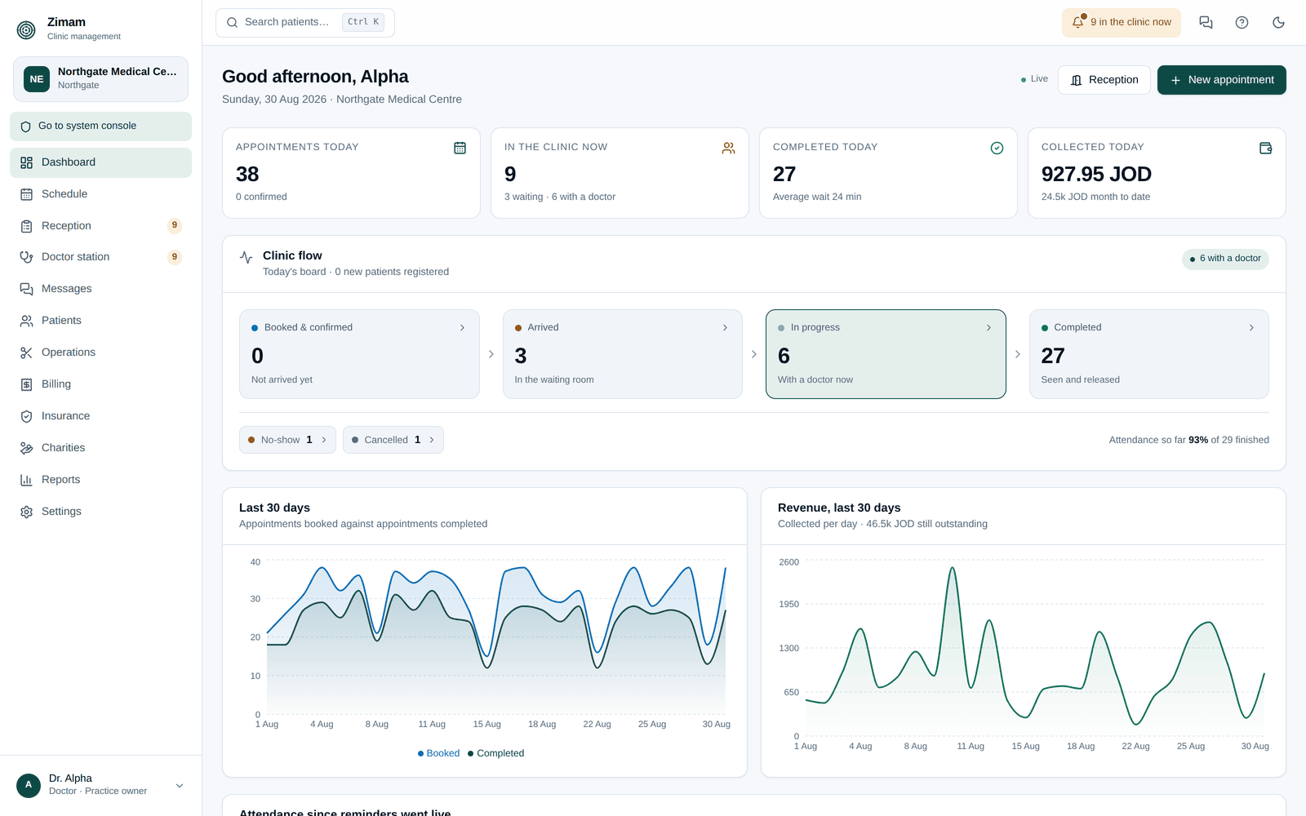Click the check circle icon in Completed Today card
The width and height of the screenshot is (1306, 816).
tap(997, 148)
